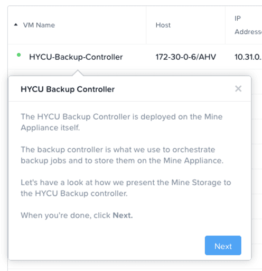This screenshot has height=271, width=262.
Task: Click the 172-30-0-6/AHV host entry
Action: (185, 57)
